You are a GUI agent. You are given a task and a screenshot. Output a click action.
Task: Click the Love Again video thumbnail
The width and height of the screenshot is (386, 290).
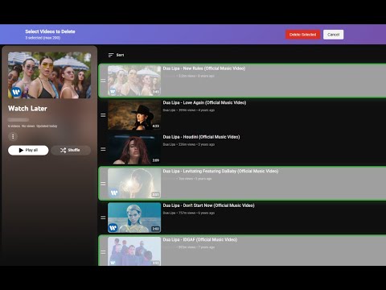click(x=134, y=115)
